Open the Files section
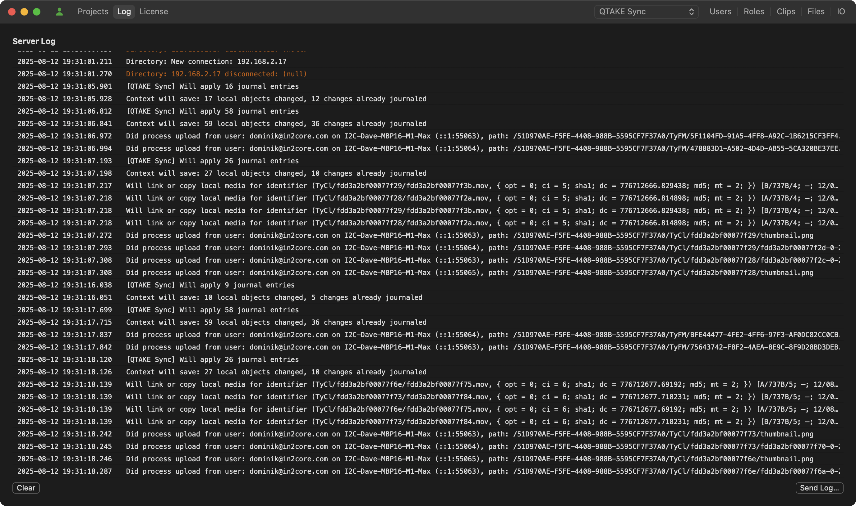This screenshot has width=856, height=506. 816,11
